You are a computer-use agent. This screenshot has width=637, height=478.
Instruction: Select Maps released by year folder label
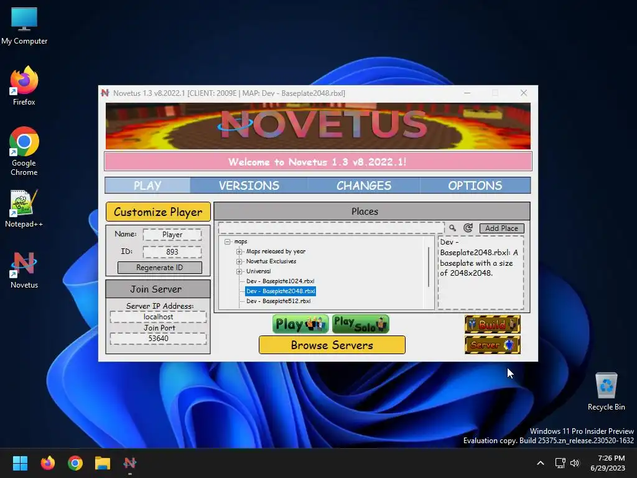(276, 251)
